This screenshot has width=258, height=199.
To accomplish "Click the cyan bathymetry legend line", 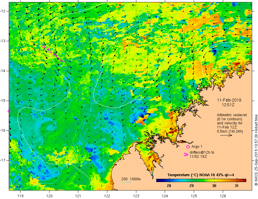I will (x=126, y=182).
